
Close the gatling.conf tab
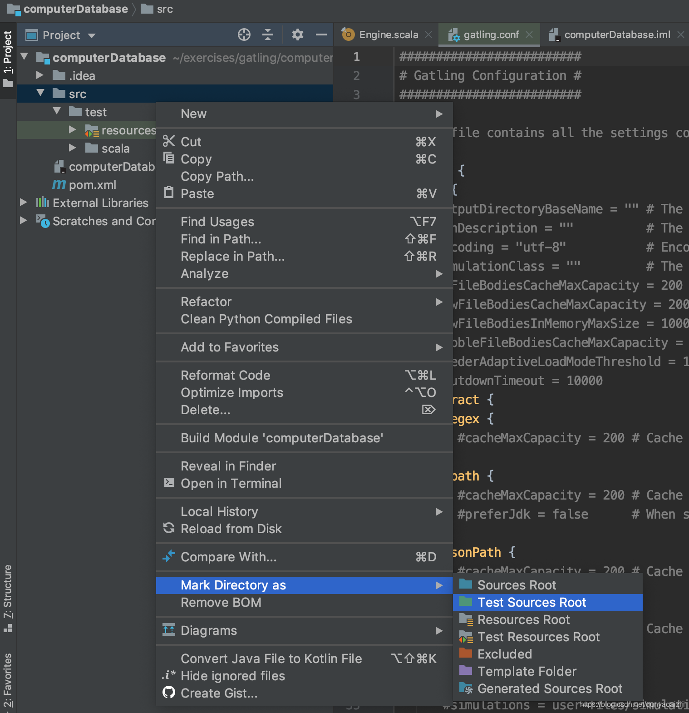point(529,35)
